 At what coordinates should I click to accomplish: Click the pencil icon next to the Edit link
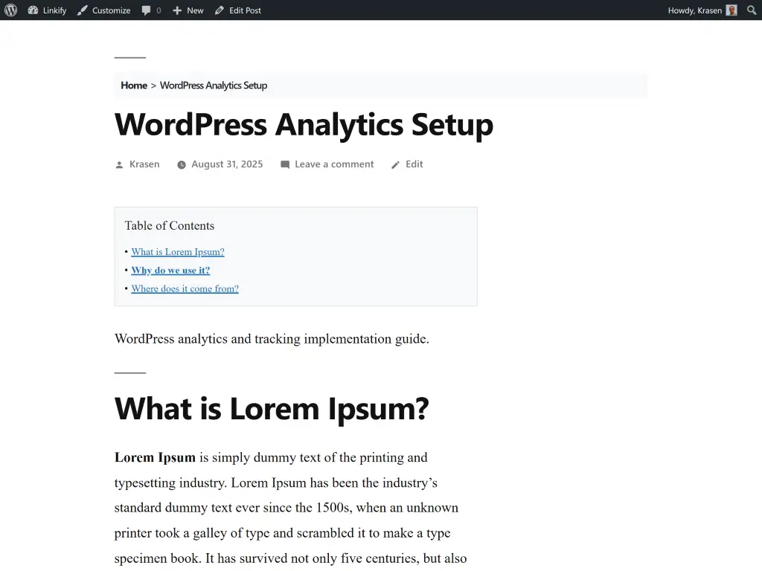point(395,164)
